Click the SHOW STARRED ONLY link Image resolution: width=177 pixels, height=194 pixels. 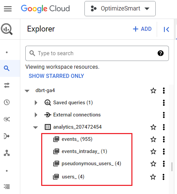click(56, 76)
